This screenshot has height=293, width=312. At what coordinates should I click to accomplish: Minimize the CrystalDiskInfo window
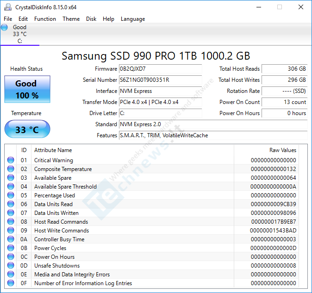coord(259,7)
